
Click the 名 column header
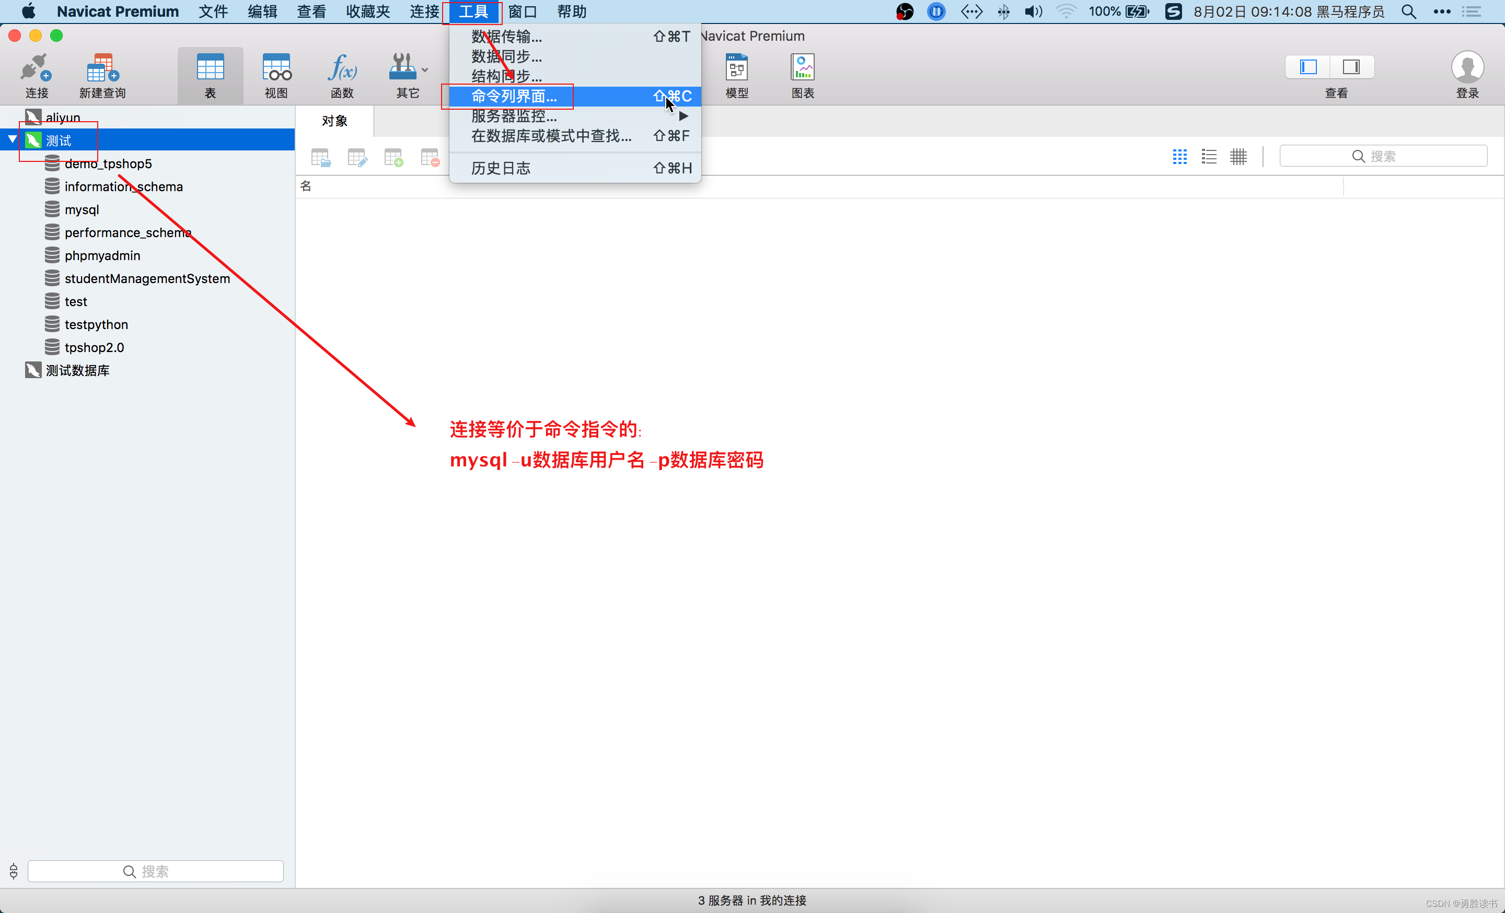[x=306, y=186]
